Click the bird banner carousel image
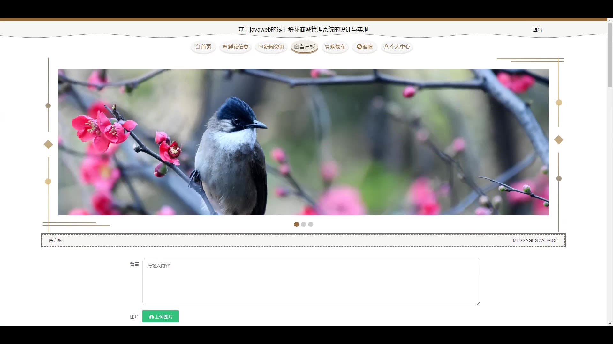The width and height of the screenshot is (613, 344). (x=303, y=142)
